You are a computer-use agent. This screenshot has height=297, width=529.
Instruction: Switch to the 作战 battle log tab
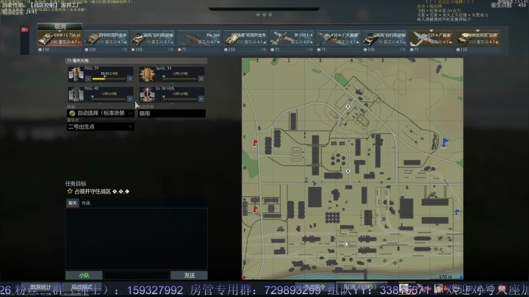tap(86, 203)
